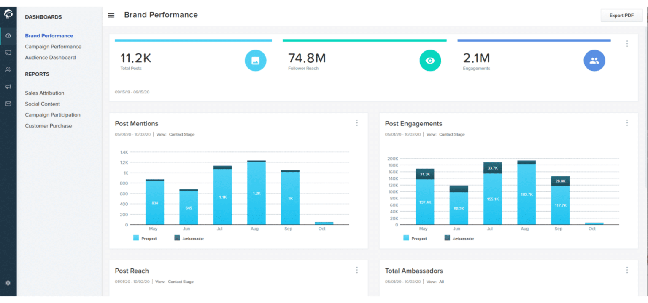Select the Engagements people icon

[x=594, y=60]
